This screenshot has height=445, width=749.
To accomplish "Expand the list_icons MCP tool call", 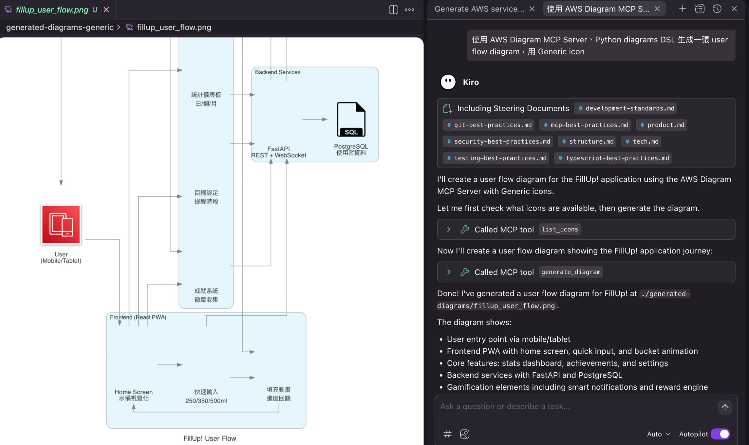I will click(449, 229).
